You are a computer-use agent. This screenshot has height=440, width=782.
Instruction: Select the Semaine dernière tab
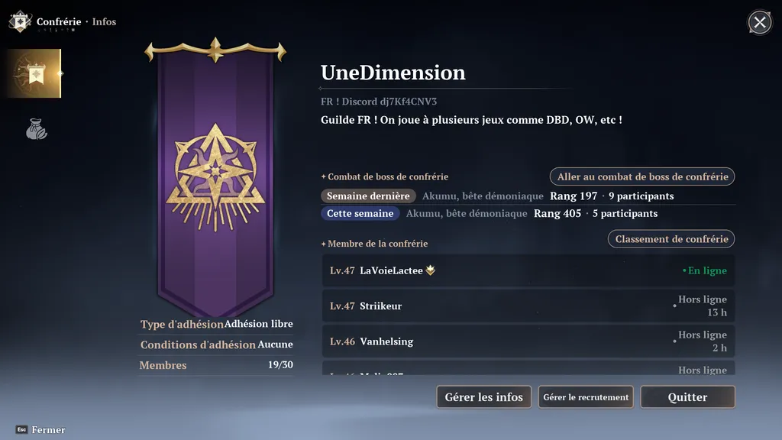(368, 196)
